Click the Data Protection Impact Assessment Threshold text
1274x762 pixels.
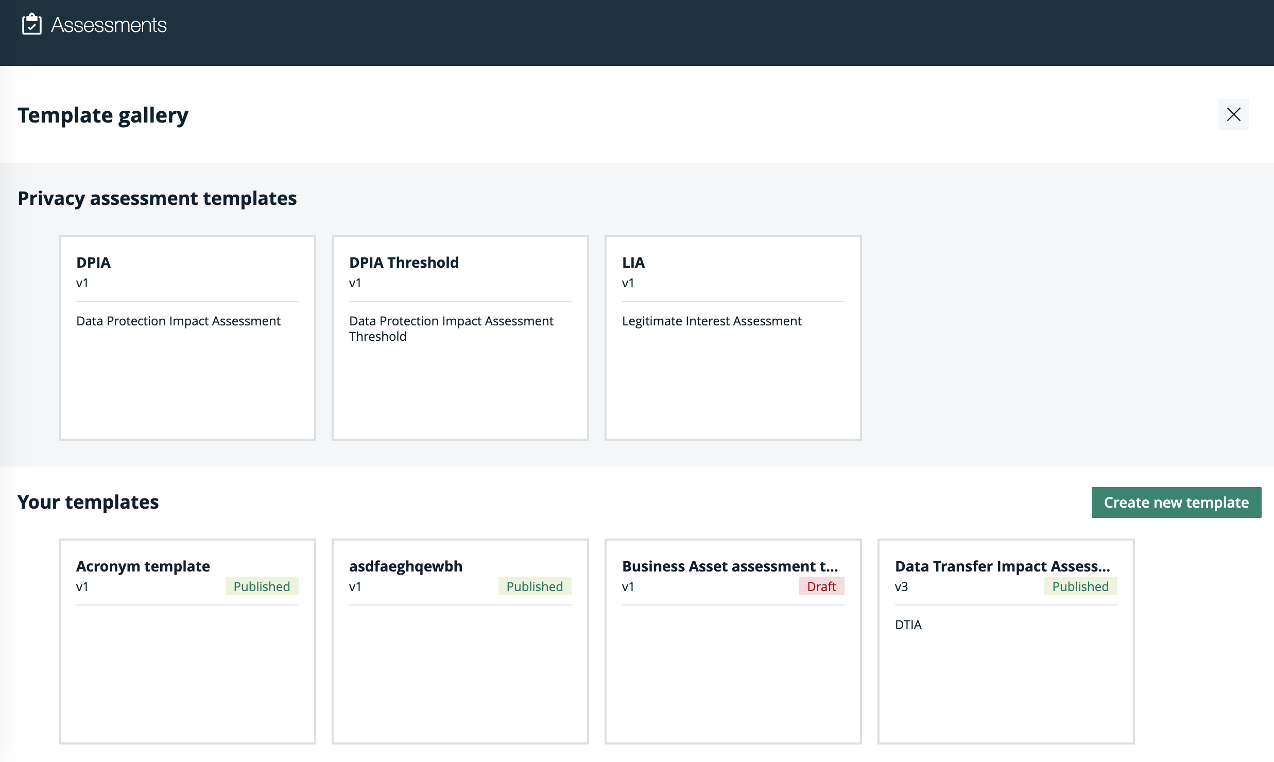451,328
